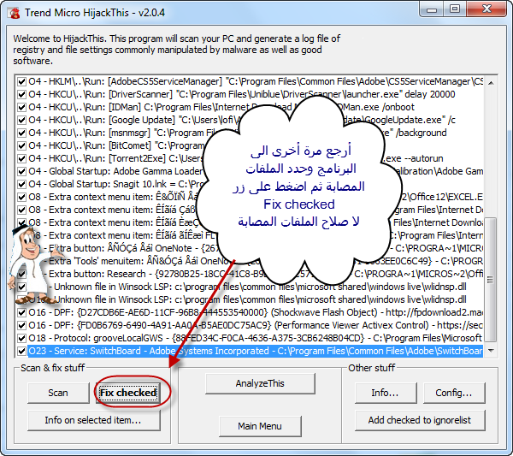Image resolution: width=513 pixels, height=456 pixels.
Task: Return to Main Menu
Action: (260, 426)
